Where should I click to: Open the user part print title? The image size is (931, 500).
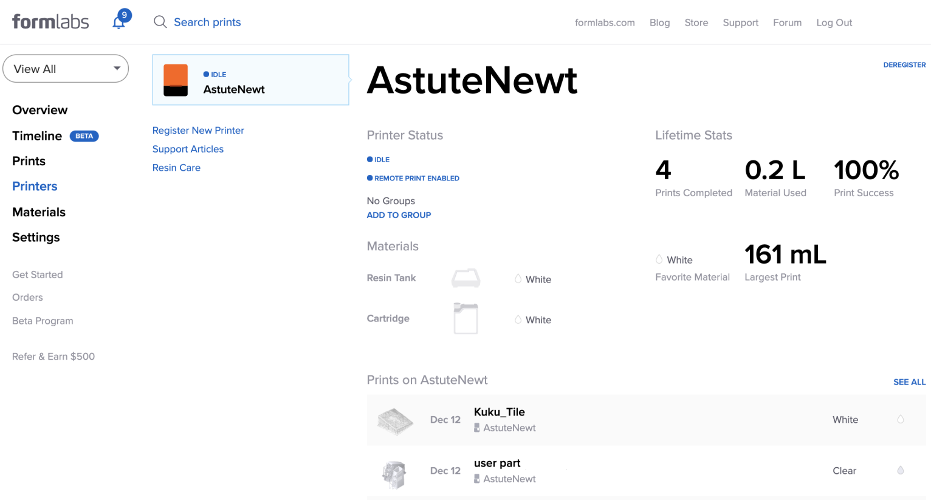coord(497,463)
